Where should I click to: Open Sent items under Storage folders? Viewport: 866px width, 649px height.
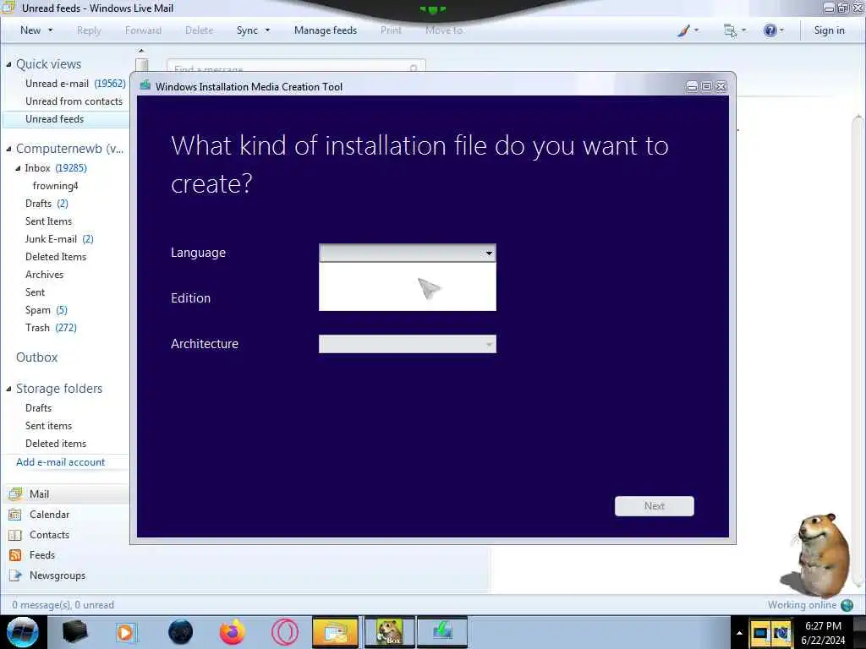pos(48,426)
